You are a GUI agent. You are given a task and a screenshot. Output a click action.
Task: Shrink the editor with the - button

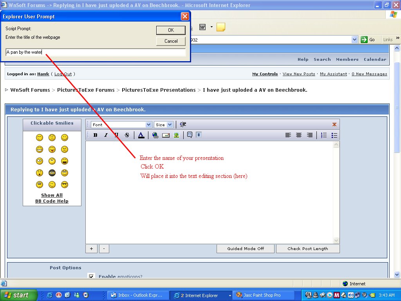click(x=104, y=248)
